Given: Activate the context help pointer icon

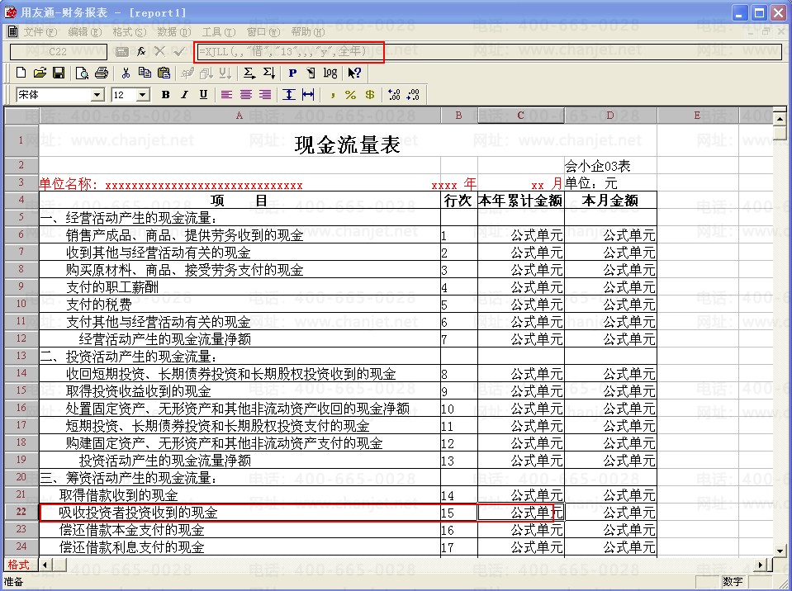Looking at the screenshot, I should pos(354,73).
